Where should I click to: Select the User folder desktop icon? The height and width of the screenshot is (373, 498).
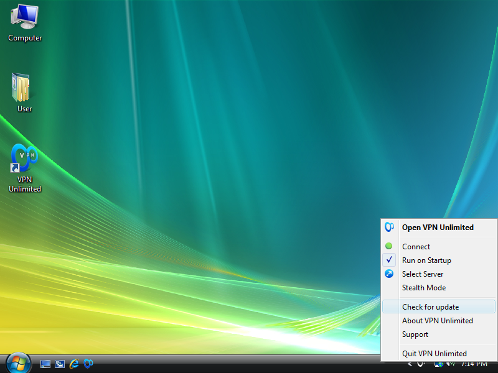click(23, 93)
